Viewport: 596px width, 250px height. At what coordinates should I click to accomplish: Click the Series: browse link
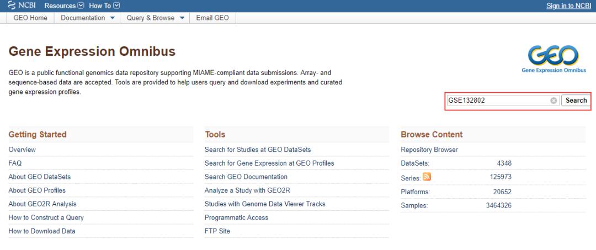tap(411, 178)
